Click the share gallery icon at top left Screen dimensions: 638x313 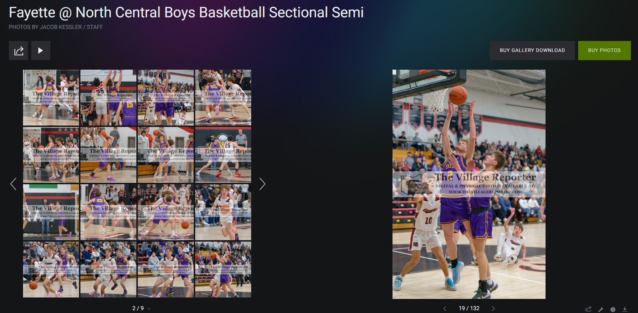[18, 51]
